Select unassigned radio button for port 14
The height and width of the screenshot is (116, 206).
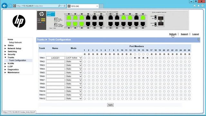click(139, 54)
